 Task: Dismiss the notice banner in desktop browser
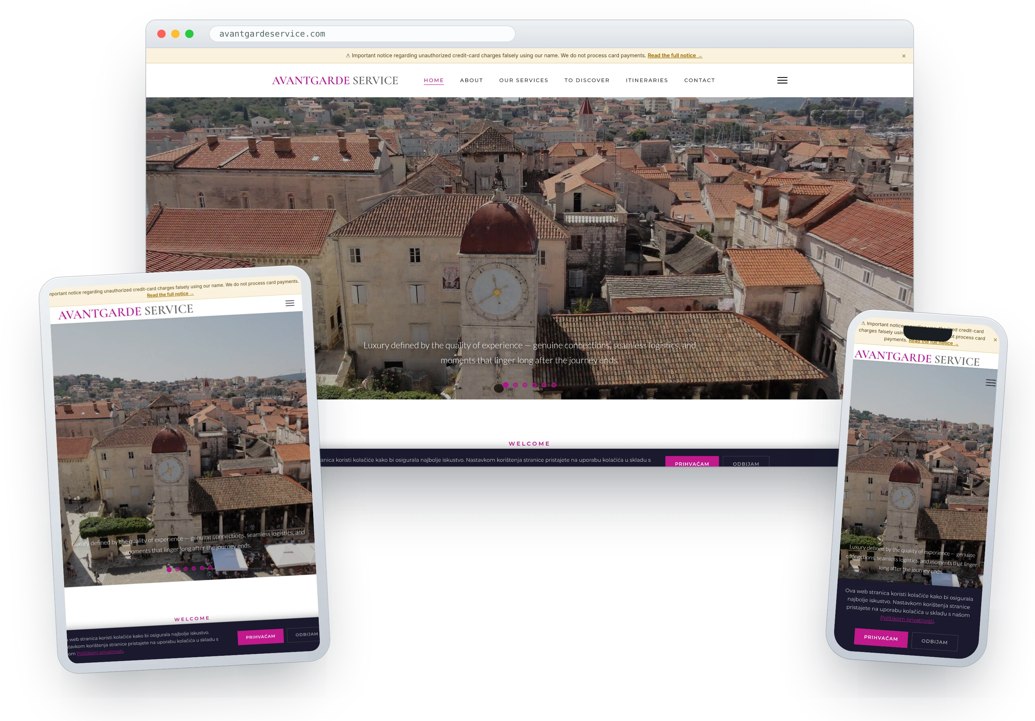(904, 56)
